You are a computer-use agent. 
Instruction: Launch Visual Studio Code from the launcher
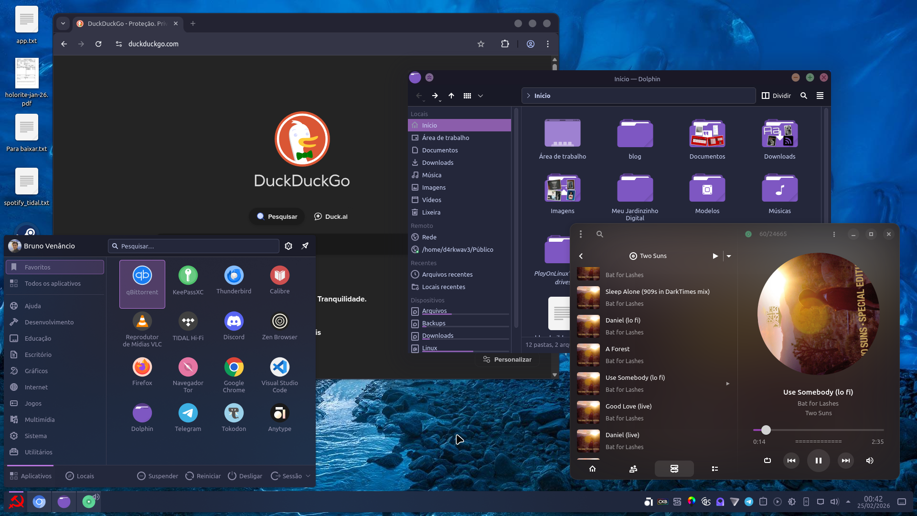click(279, 374)
